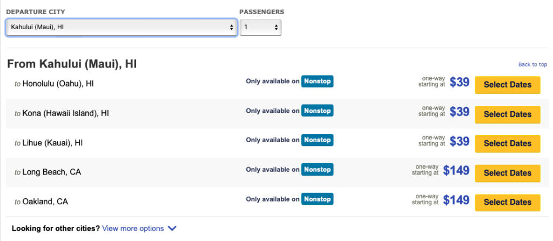Click the $149 fare for Oakland

pyautogui.click(x=456, y=200)
